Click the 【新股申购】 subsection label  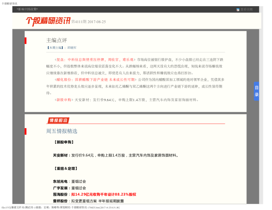pos(64,142)
